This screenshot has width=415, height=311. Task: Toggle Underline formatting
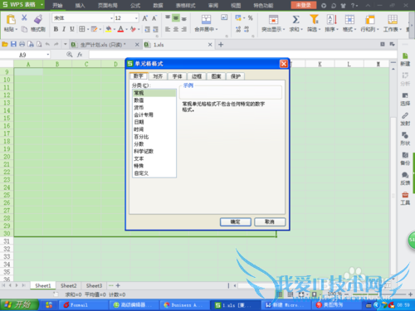click(x=72, y=29)
